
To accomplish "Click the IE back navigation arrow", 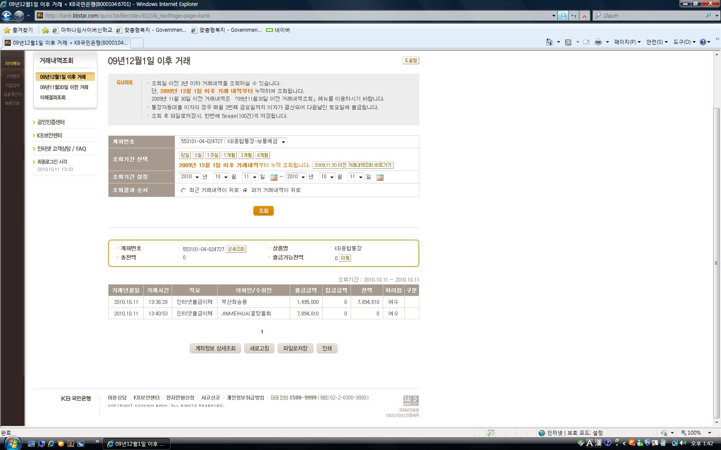I will coord(6,16).
